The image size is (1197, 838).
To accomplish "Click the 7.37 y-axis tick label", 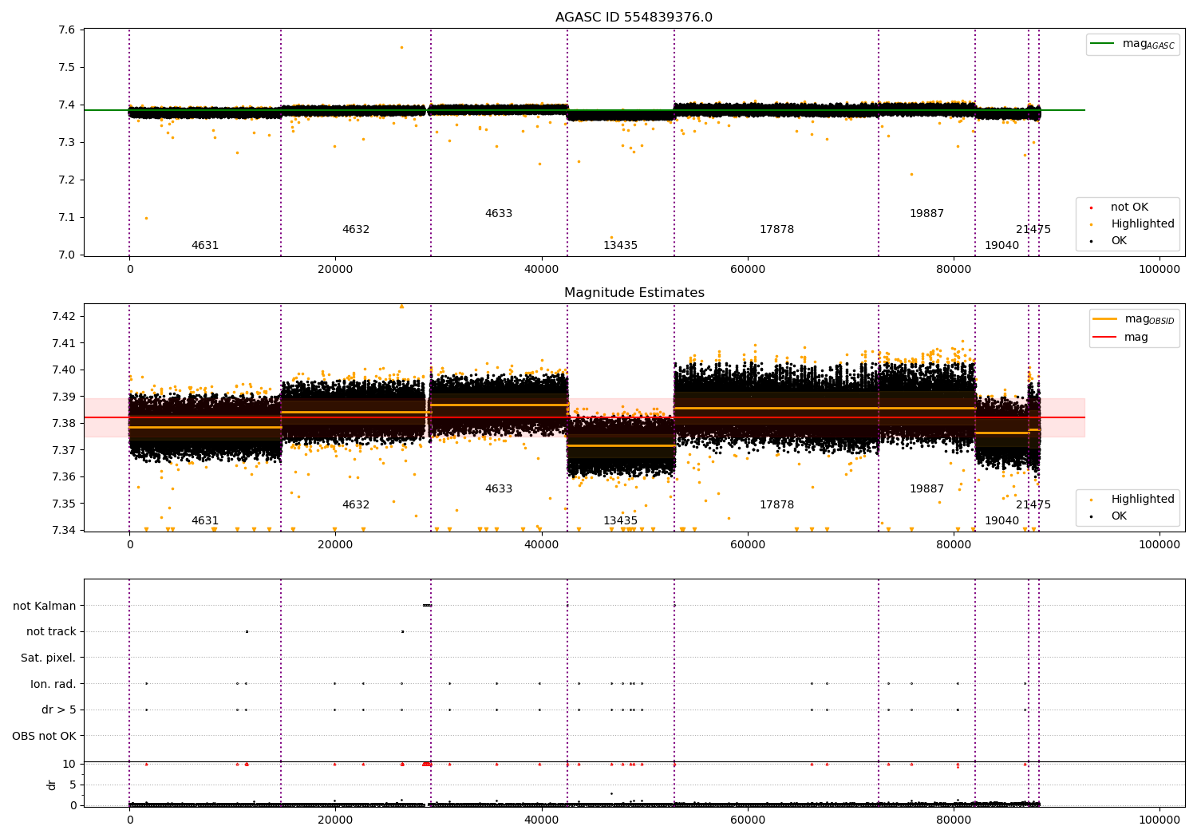I will (x=64, y=450).
